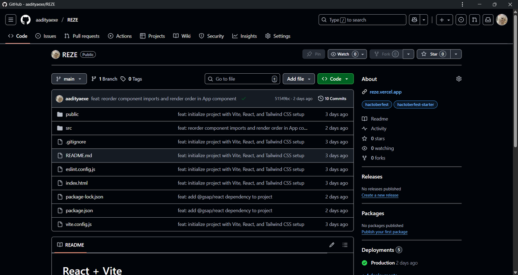Open the README outline list icon
Screen dimensions: 518x275
345,245
